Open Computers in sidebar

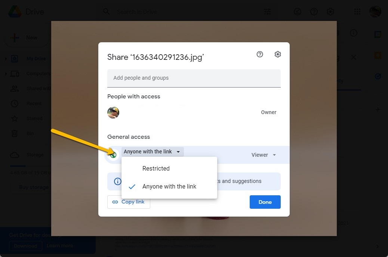coord(39,74)
